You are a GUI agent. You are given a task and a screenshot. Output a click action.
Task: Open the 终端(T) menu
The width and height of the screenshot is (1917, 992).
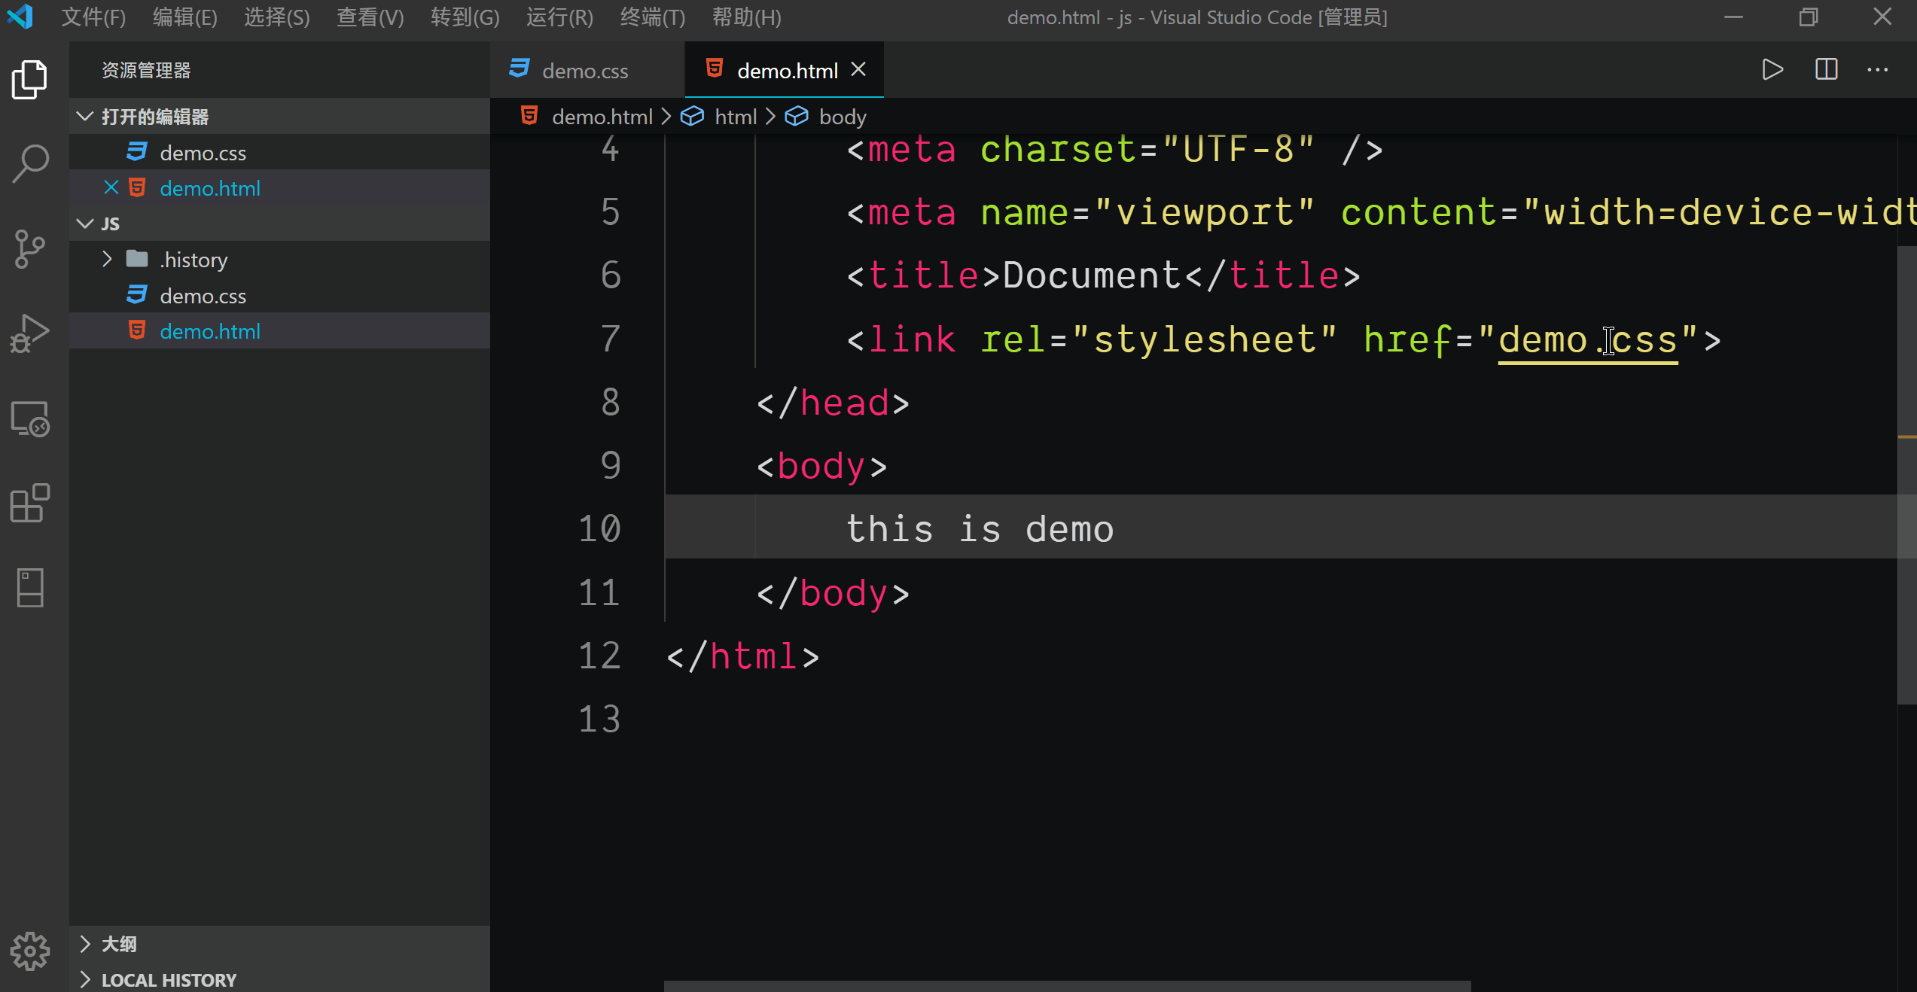pyautogui.click(x=652, y=17)
